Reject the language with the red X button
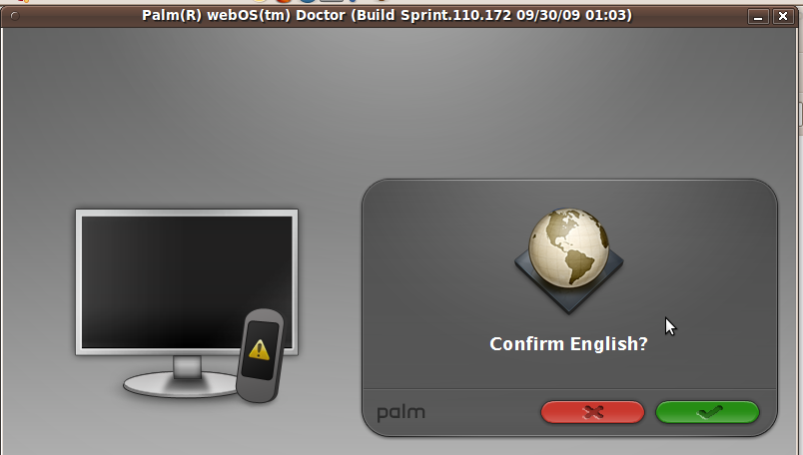This screenshot has width=803, height=455. pyautogui.click(x=592, y=412)
